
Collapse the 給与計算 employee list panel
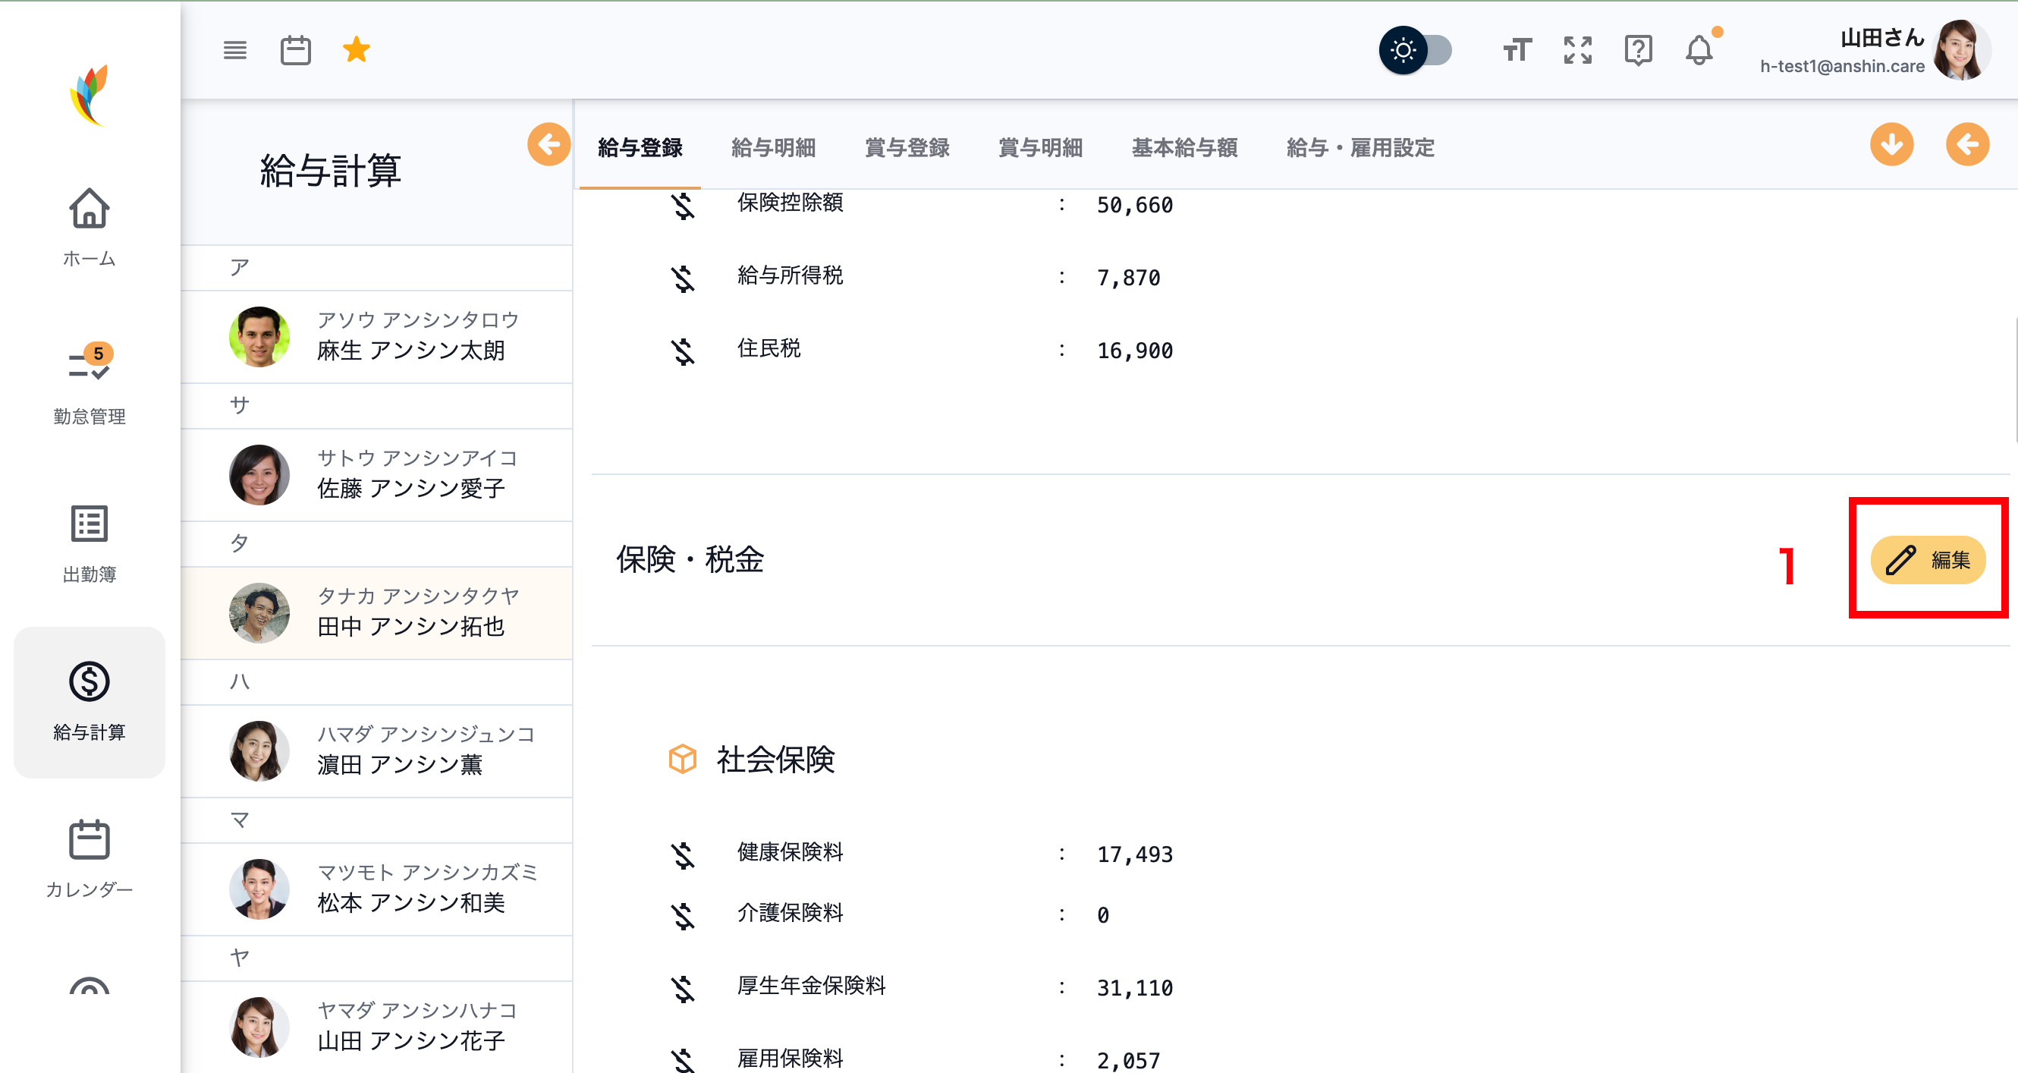click(549, 144)
